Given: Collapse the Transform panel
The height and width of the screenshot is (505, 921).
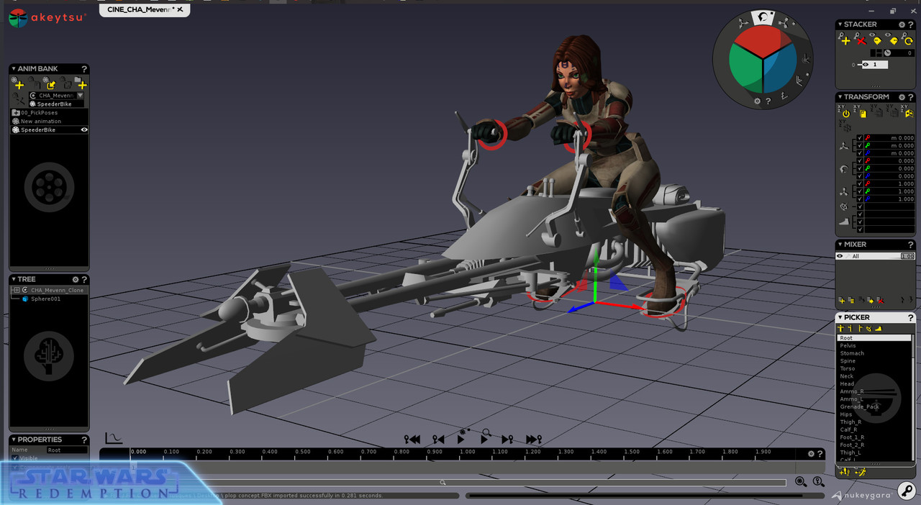Looking at the screenshot, I should point(840,96).
